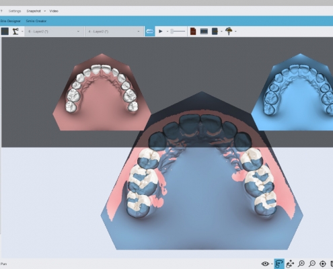Click the dark square icon at toolbar start

coord(5,32)
